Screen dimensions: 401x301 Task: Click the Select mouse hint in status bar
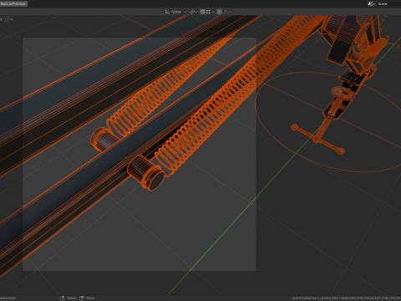(x=69, y=298)
